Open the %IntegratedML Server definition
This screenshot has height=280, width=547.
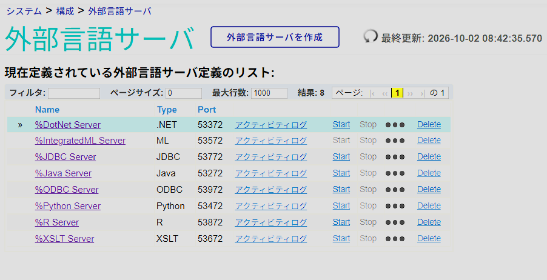80,141
